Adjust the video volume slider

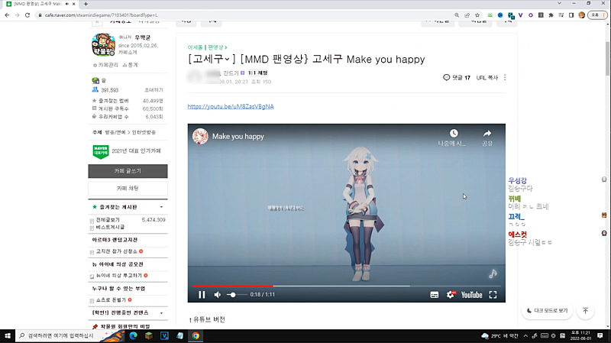236,295
